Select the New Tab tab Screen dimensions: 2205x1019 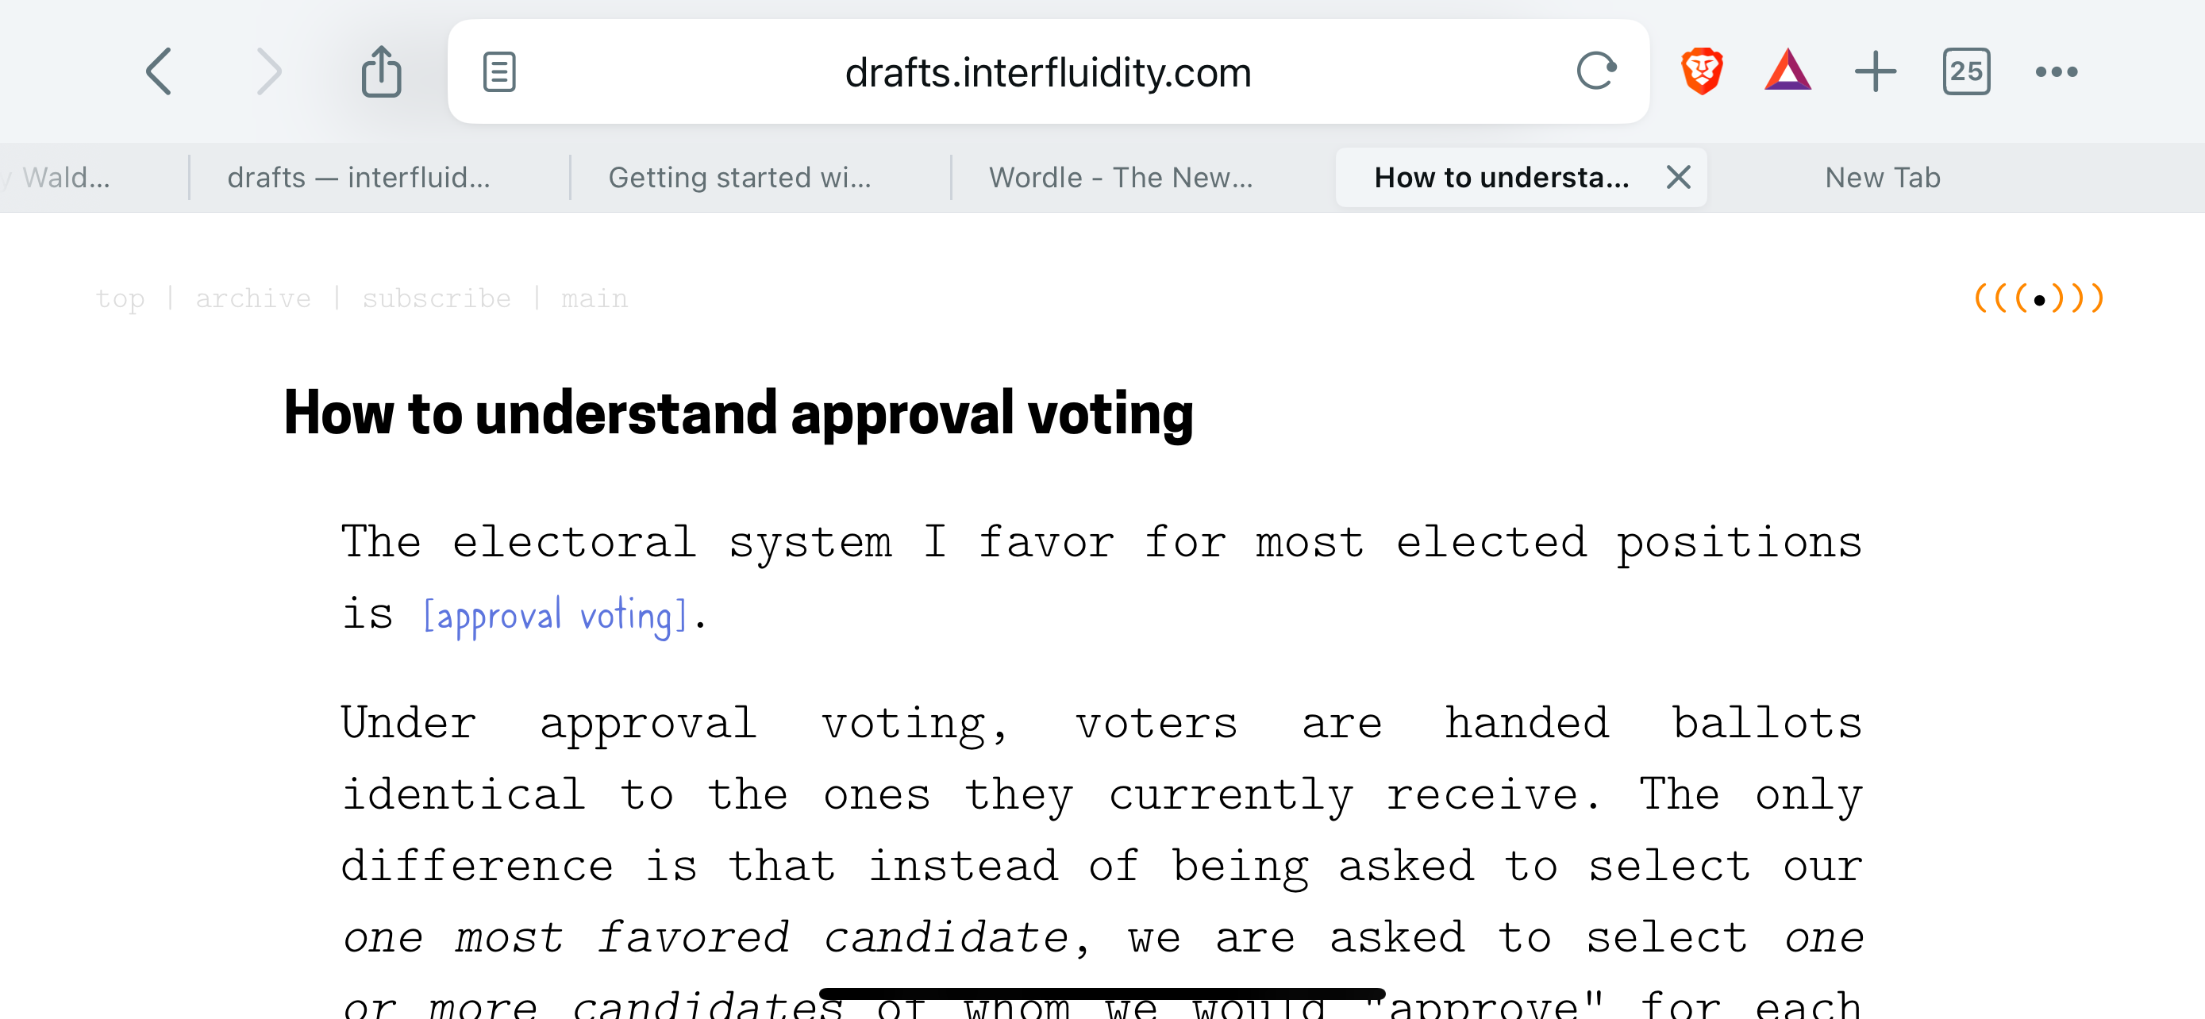tap(1882, 177)
